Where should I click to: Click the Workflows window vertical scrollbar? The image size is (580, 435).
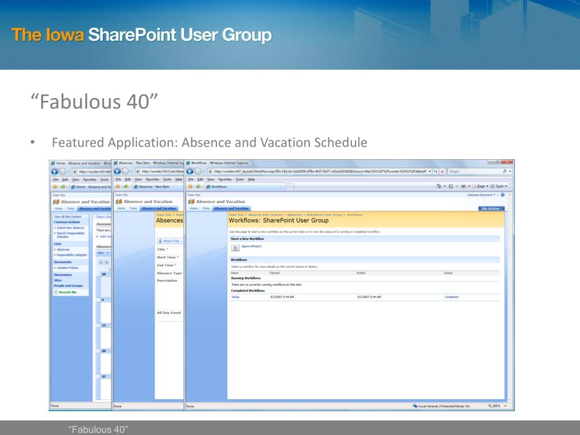click(x=510, y=297)
